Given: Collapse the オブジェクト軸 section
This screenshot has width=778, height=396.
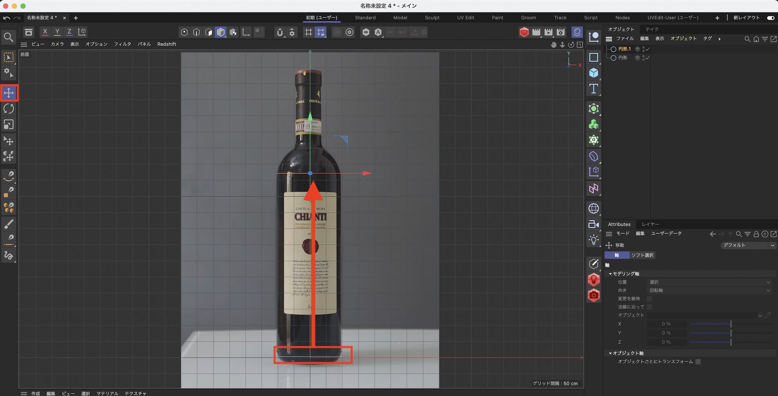Looking at the screenshot, I should click(x=610, y=353).
